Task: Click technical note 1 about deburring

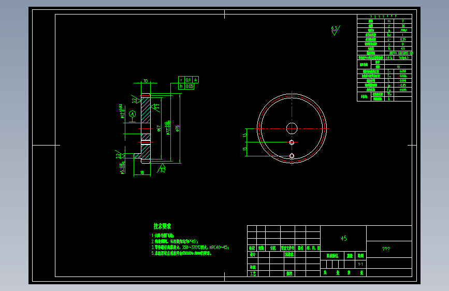Action: pos(163,236)
